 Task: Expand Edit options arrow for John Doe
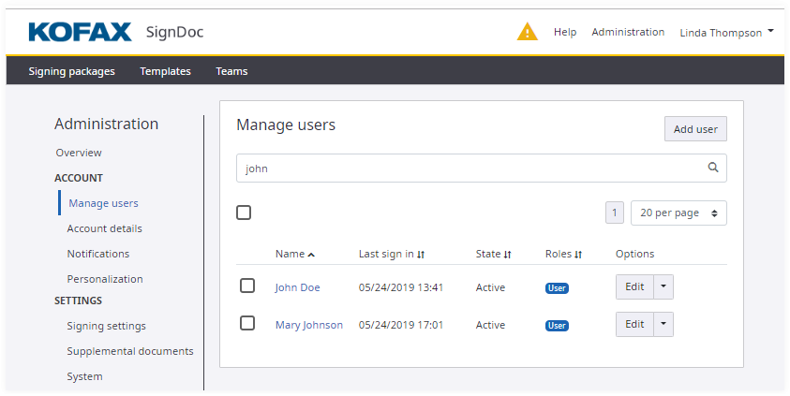(x=663, y=286)
